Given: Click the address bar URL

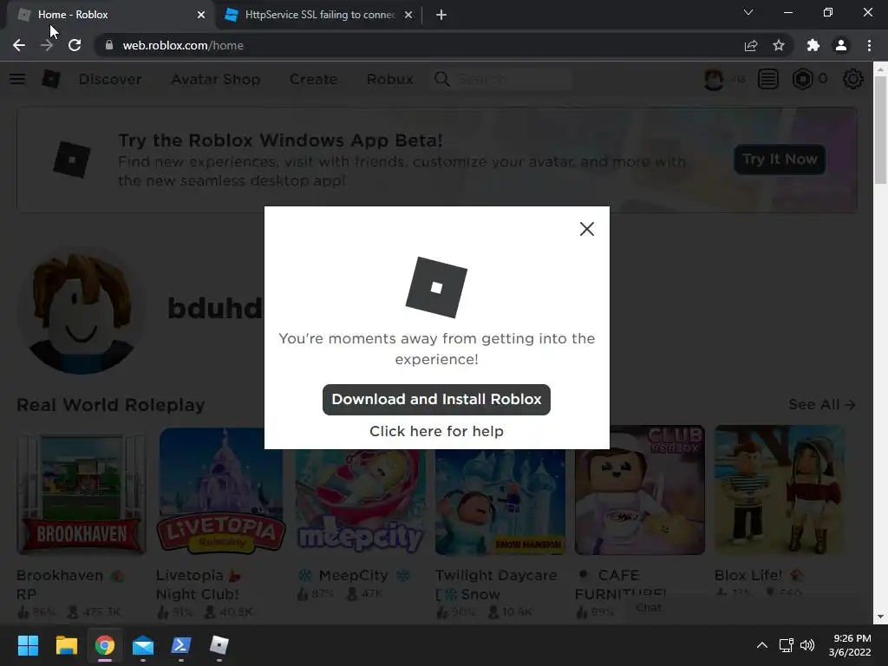Looking at the screenshot, I should [x=183, y=45].
